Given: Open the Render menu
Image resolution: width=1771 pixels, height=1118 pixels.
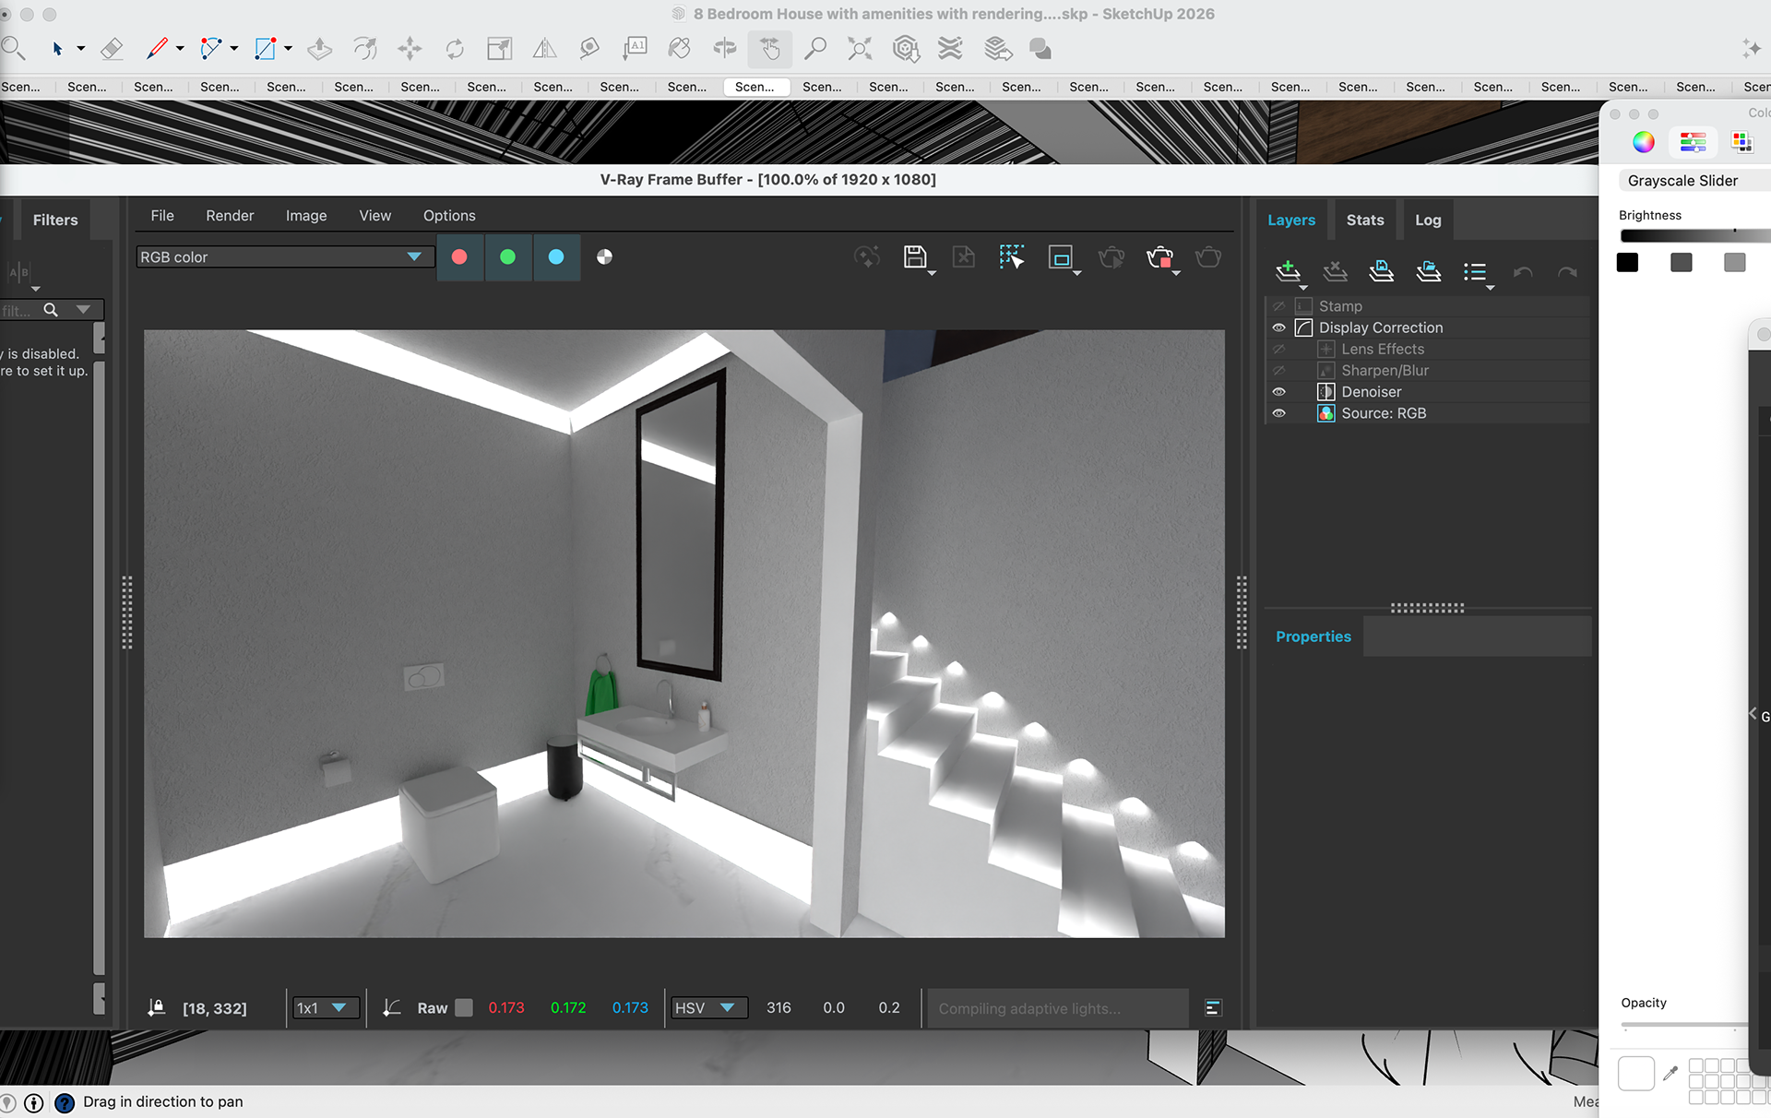Looking at the screenshot, I should (230, 216).
